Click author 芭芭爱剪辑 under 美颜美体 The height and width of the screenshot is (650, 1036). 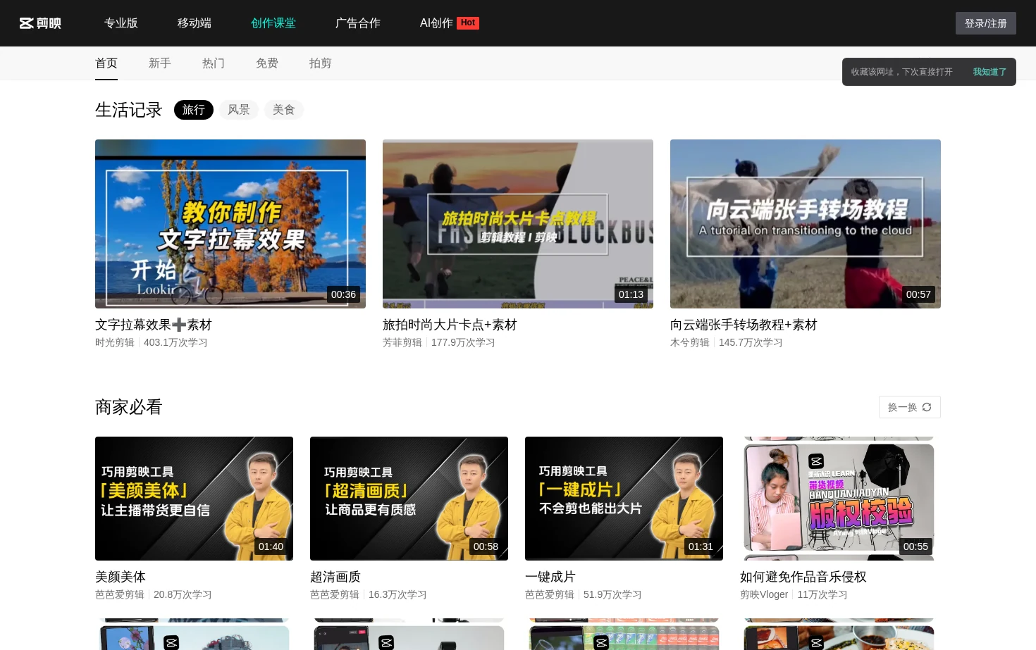(x=120, y=594)
